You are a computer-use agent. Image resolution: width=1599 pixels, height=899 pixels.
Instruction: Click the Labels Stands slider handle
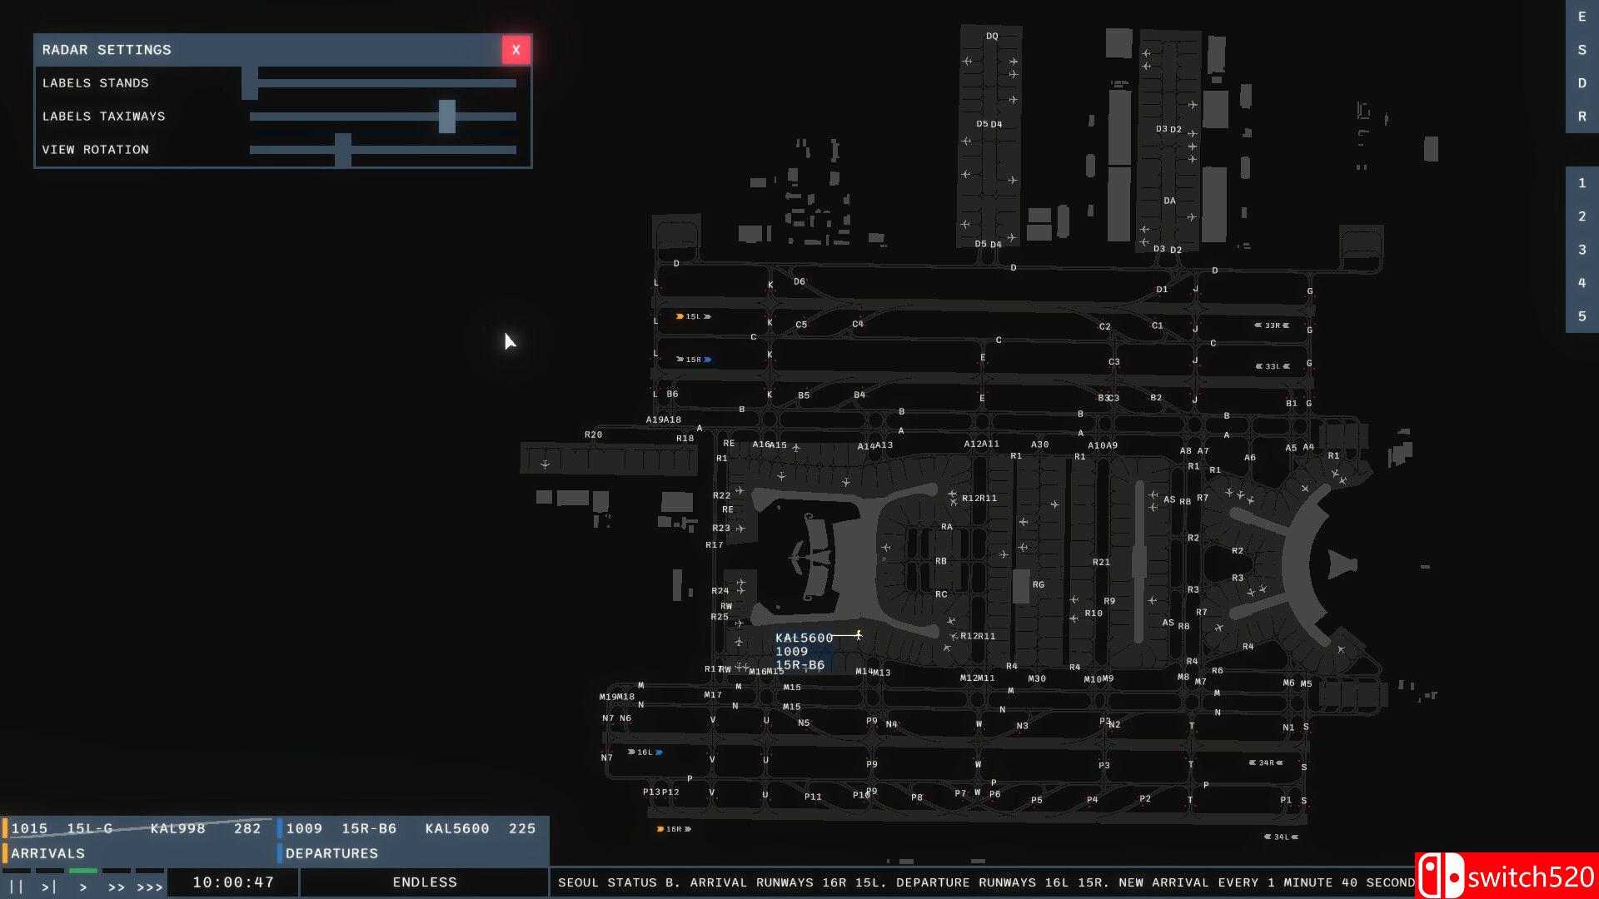click(250, 83)
